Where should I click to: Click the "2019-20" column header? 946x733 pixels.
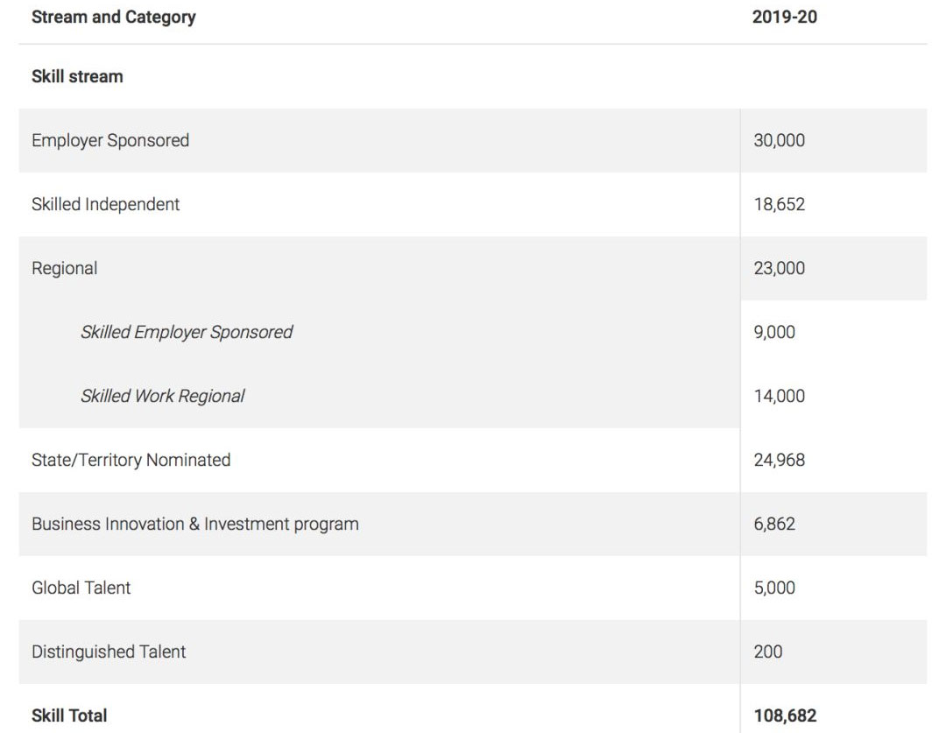tap(784, 17)
